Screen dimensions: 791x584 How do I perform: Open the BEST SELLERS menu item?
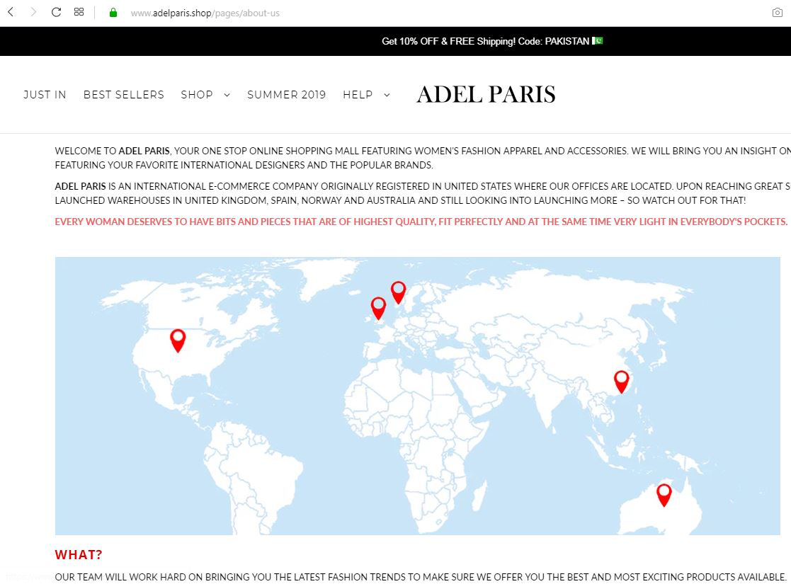[x=124, y=95]
